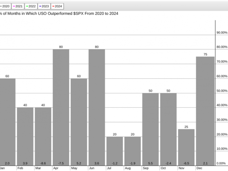Screen dimensions: 228x171
Task: Click the 90.00% y-axis label
Action: click(222, 32)
